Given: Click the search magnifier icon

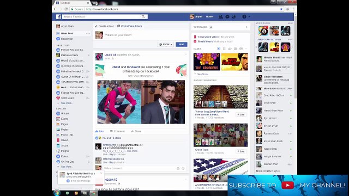Looking at the screenshot, I should (x=143, y=17).
